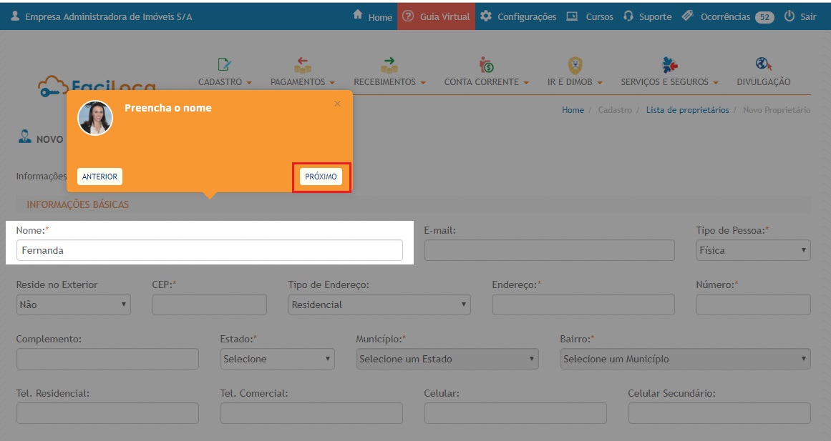This screenshot has width=831, height=441.
Task: Click the IR e DIMOB lion icon
Action: coord(575,65)
